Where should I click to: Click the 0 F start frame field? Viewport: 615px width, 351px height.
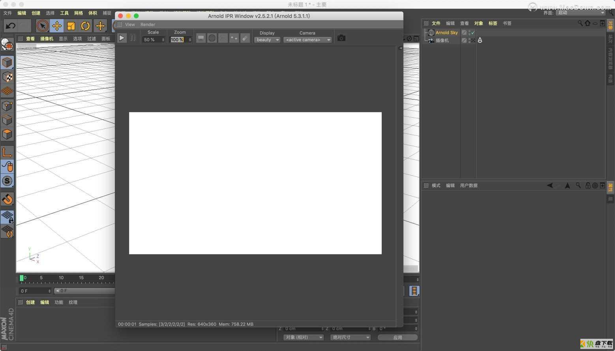point(36,291)
